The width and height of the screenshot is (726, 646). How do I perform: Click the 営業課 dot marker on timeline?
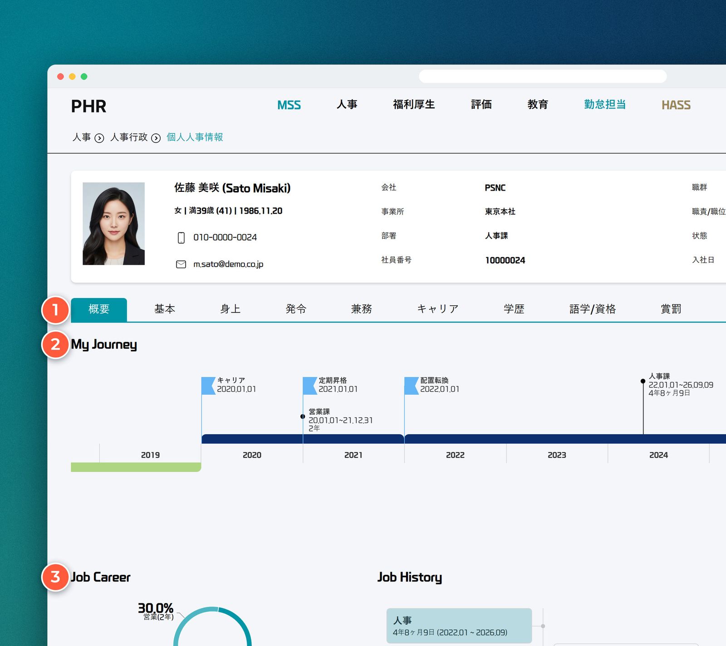tap(303, 416)
